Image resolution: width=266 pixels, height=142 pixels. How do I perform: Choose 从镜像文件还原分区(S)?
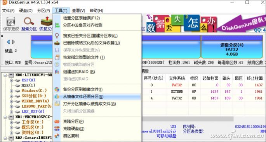[x=97, y=97]
